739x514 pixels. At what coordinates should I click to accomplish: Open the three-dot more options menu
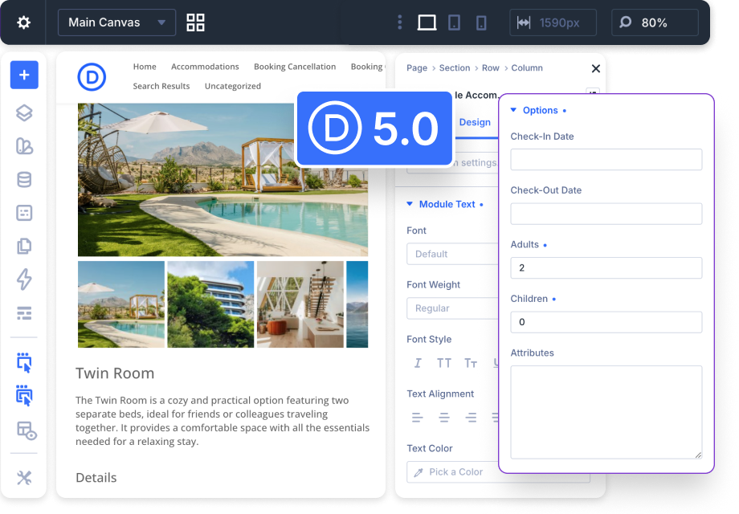(x=400, y=22)
